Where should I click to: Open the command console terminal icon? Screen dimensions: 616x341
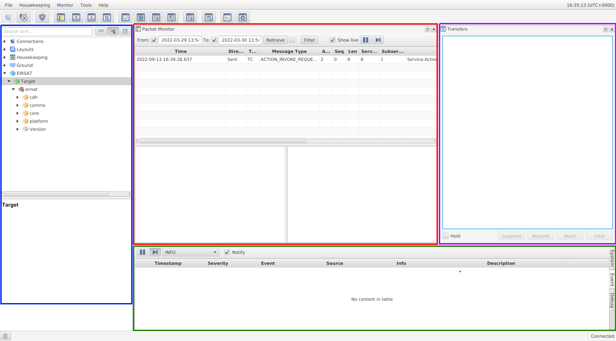pyautogui.click(x=227, y=17)
